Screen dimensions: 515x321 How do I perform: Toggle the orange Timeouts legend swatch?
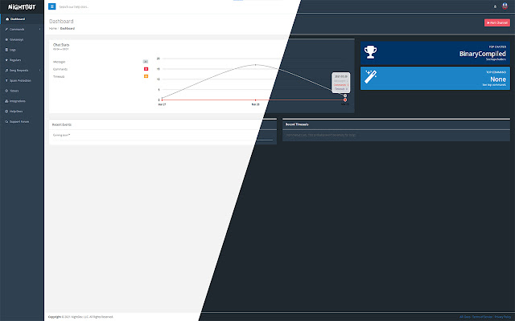pyautogui.click(x=146, y=76)
